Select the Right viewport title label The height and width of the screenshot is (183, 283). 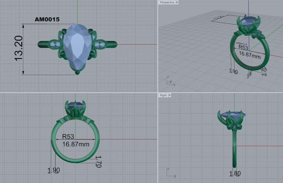(x=163, y=95)
